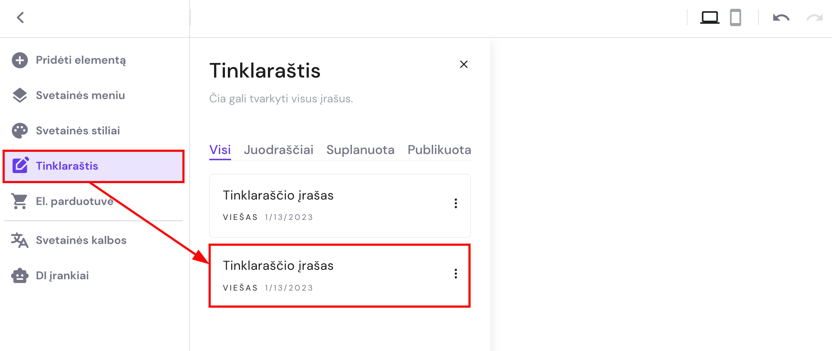Click the Pridėti elementą plus icon
The image size is (832, 351).
pos(20,60)
